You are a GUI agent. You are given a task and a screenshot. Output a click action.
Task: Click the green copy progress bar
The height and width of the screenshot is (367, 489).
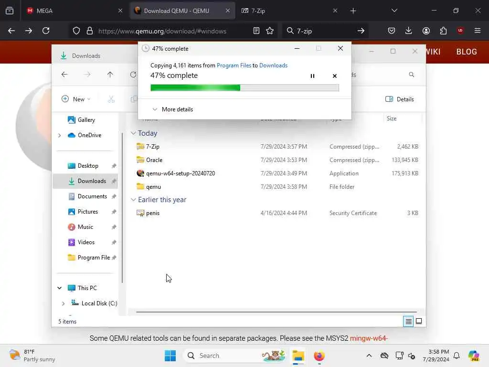(x=244, y=88)
